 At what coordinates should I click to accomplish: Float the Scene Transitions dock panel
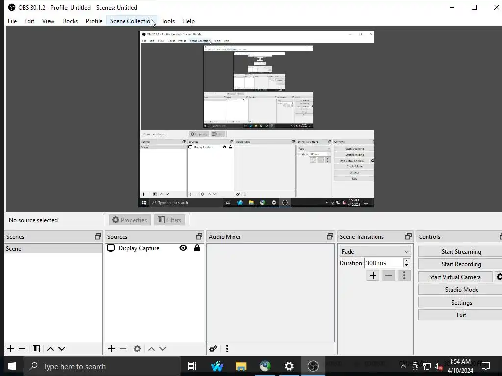tap(408, 236)
